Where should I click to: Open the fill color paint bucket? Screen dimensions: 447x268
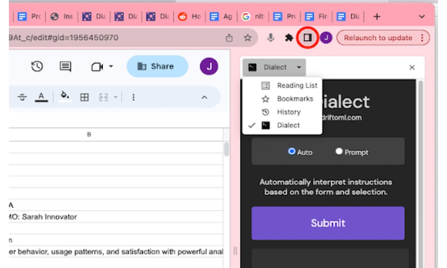click(x=65, y=96)
